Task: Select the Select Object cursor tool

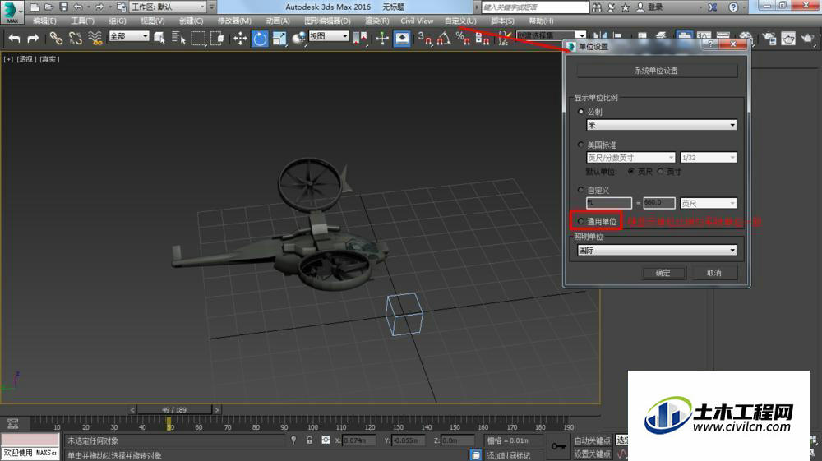Action: pyautogui.click(x=159, y=39)
